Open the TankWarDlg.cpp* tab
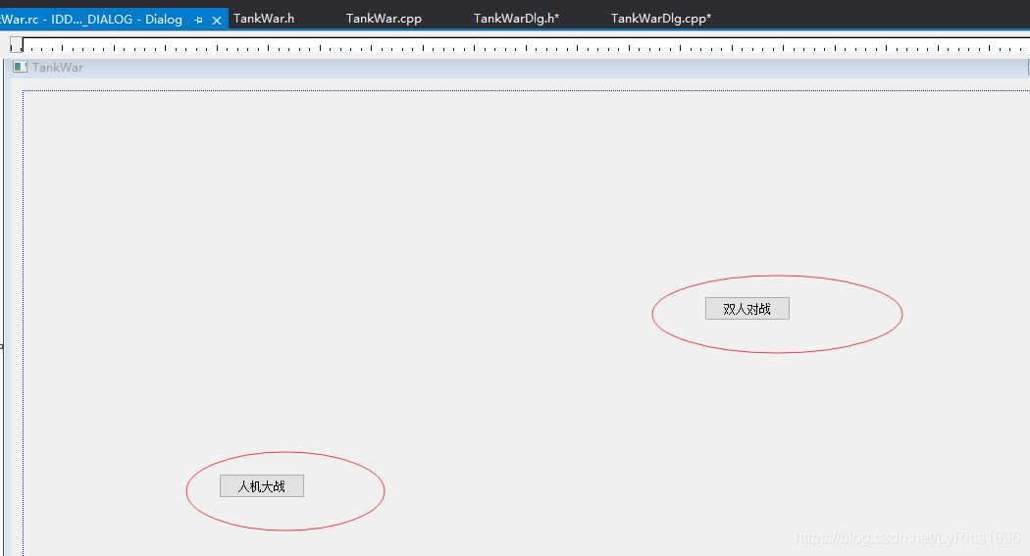This screenshot has height=556, width=1030. [661, 19]
